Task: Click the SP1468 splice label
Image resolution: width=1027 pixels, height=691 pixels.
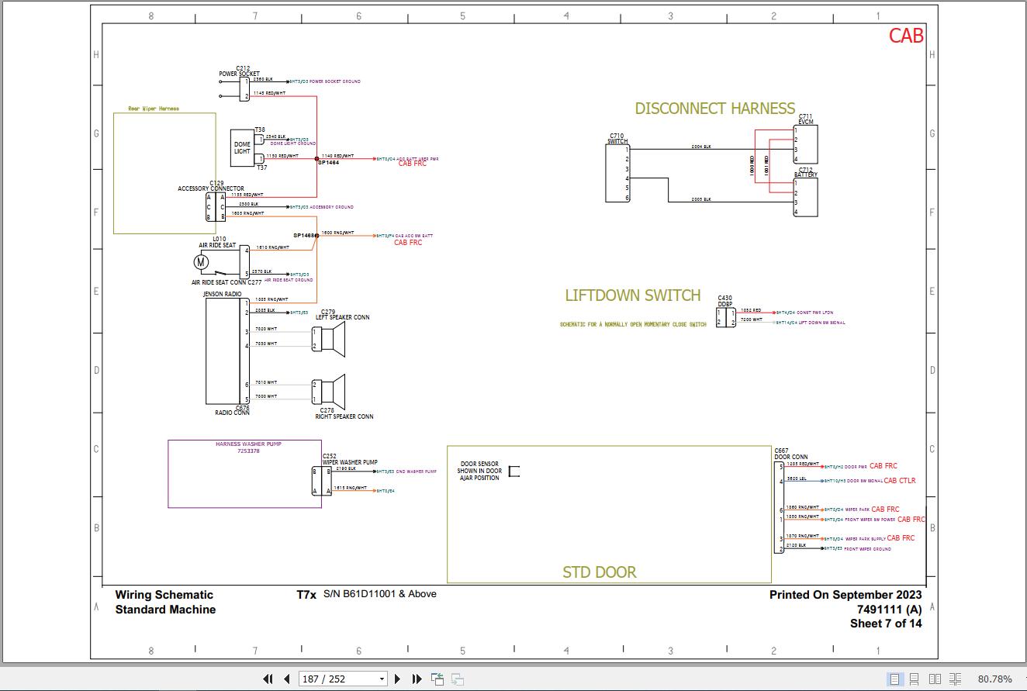Action: (x=304, y=235)
